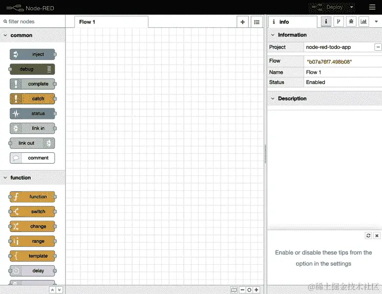Select the info sidebar tab label
Screen dimensions: 382x294
click(292, 22)
